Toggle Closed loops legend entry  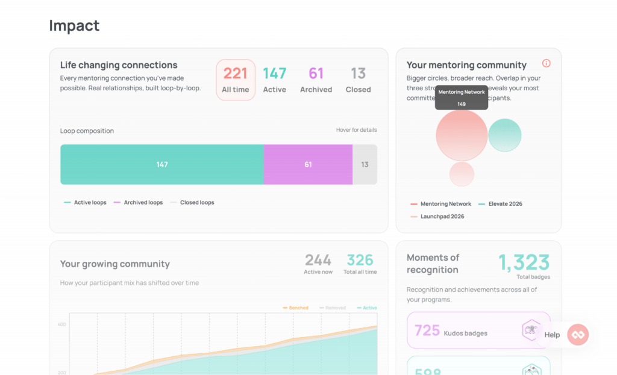(192, 202)
